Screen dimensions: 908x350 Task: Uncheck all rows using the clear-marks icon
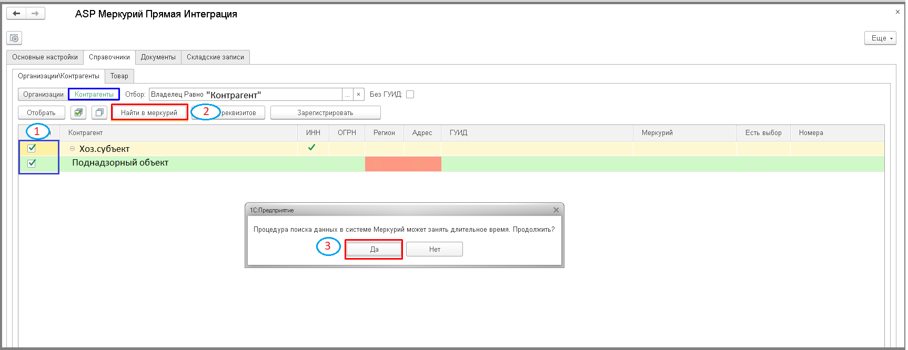[99, 112]
